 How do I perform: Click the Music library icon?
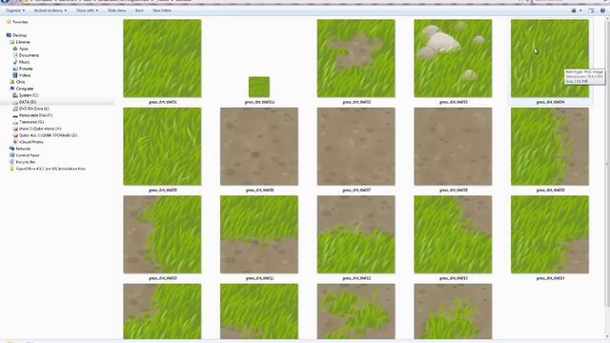point(15,62)
